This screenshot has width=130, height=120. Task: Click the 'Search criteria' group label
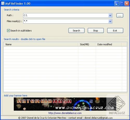pos(11,10)
